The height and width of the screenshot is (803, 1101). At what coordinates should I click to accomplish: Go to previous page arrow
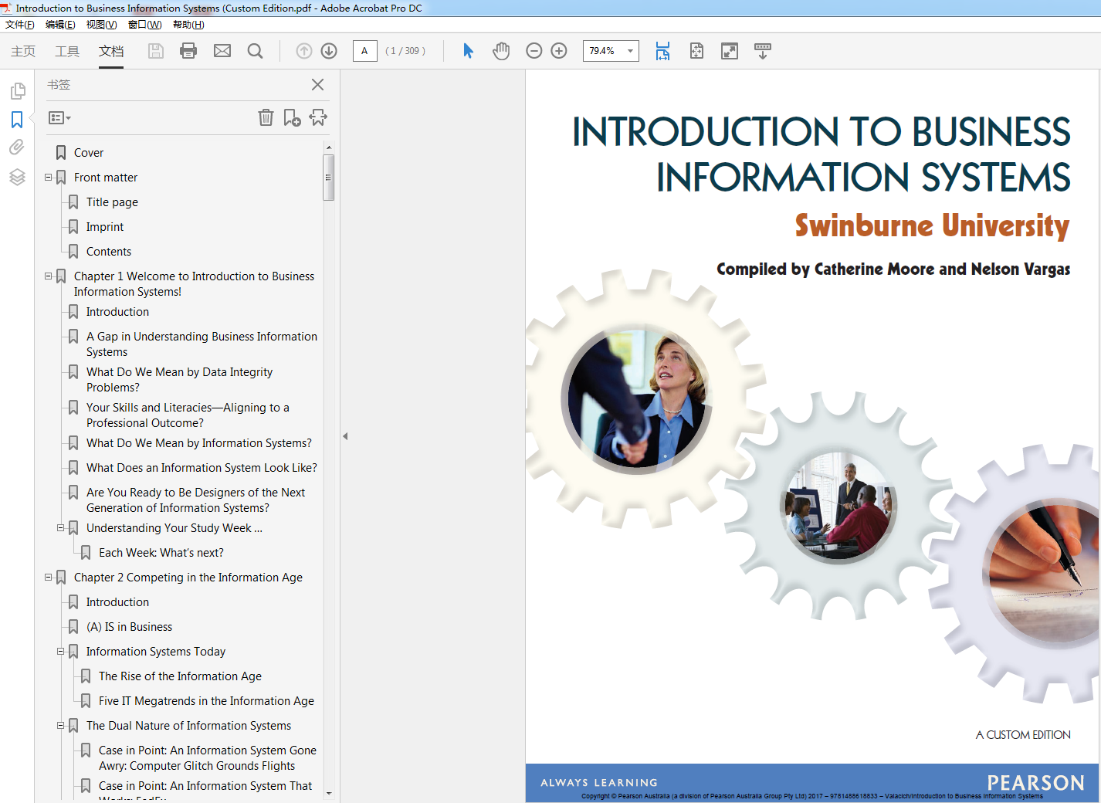[304, 51]
